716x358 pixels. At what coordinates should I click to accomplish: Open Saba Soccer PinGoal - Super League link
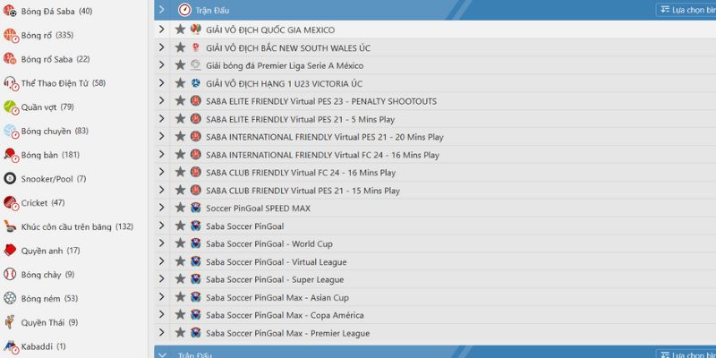click(x=274, y=279)
